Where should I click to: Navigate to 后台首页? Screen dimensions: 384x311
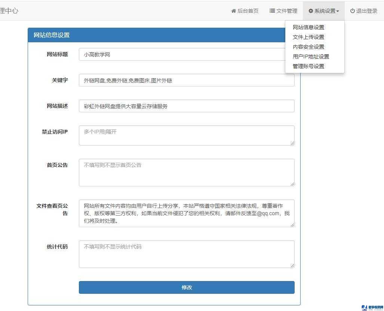click(x=248, y=11)
